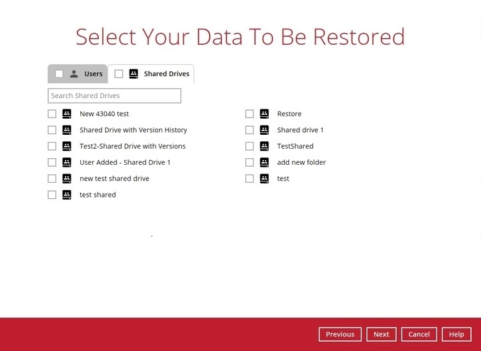Click drive icon beside new test shared drive

pos(67,179)
